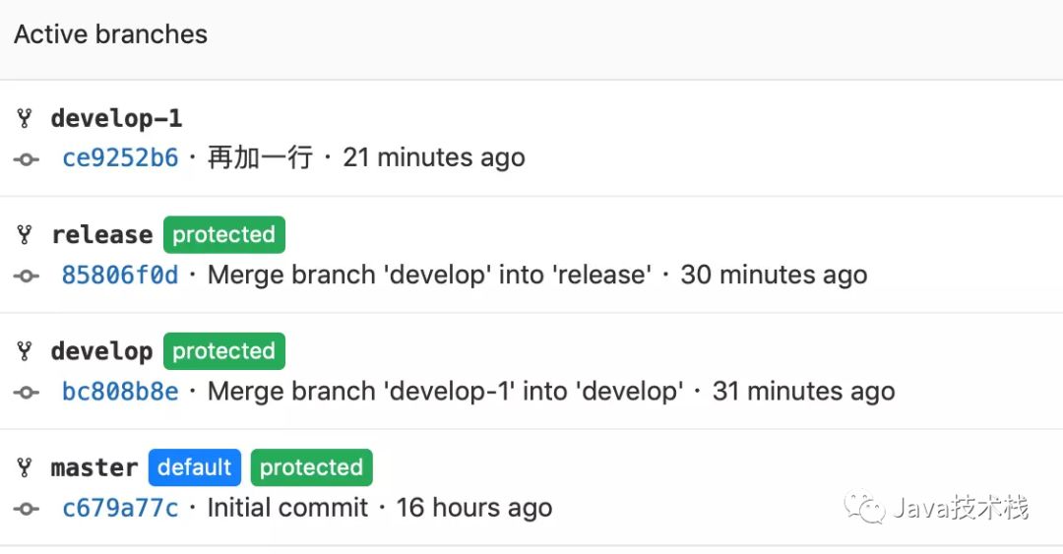Click the branch icon beside release
The image size is (1063, 554).
coord(26,235)
